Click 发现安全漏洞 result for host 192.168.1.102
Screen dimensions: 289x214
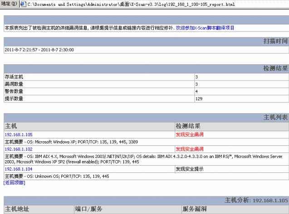[x=190, y=149]
